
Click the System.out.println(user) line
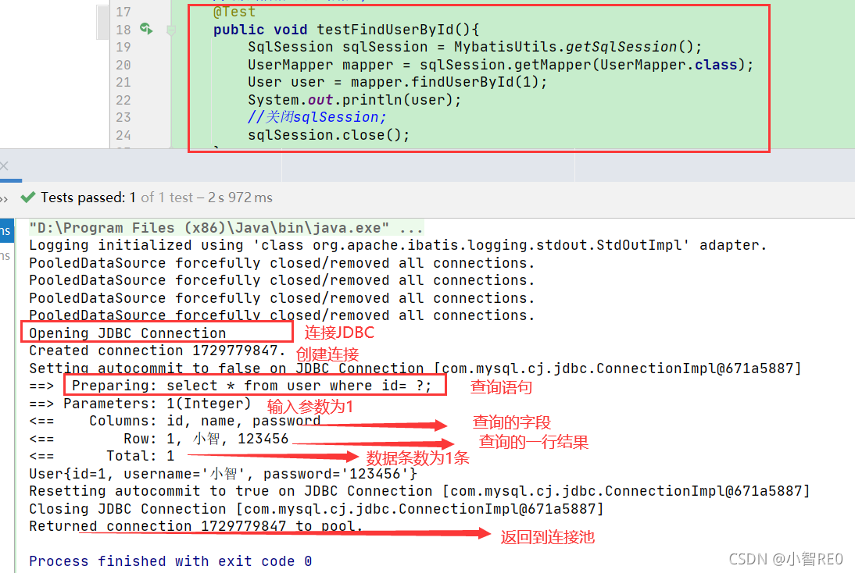coord(355,100)
